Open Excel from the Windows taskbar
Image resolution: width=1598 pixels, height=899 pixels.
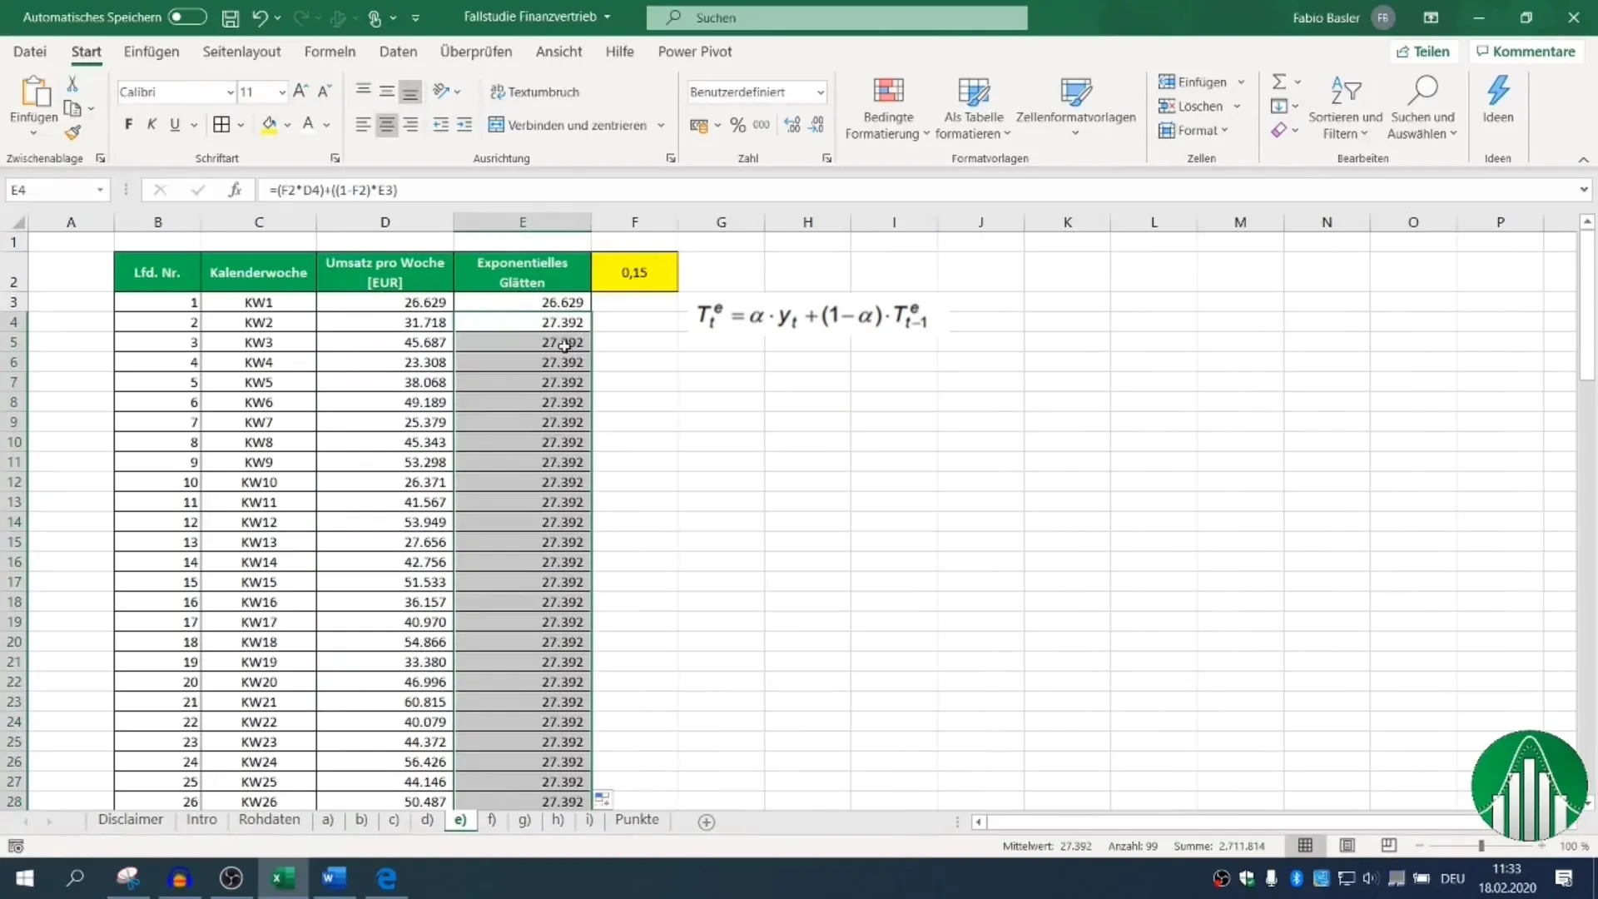pyautogui.click(x=282, y=878)
